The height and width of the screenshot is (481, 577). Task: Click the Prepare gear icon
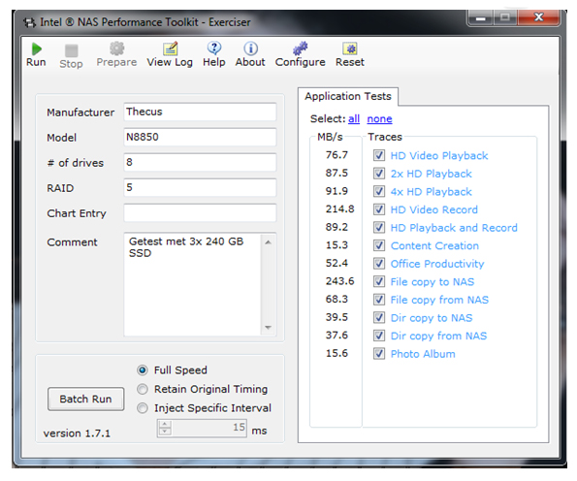[x=116, y=48]
